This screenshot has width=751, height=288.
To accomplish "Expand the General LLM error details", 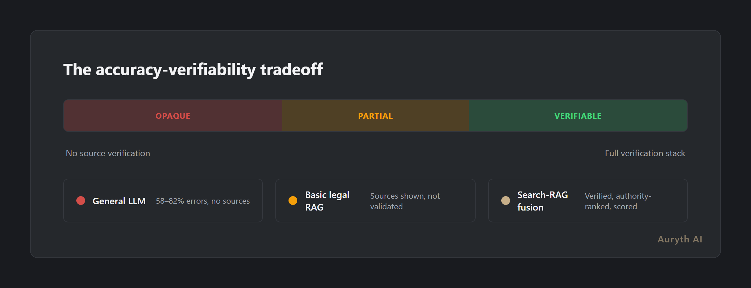I will pos(203,201).
